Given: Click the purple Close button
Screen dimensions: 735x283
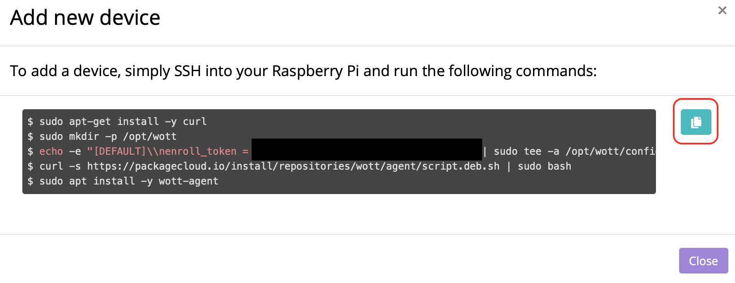Looking at the screenshot, I should coord(704,261).
